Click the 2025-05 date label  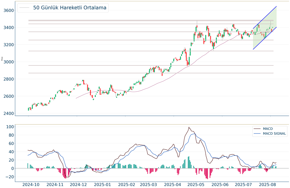pyautogui.click(x=196, y=184)
